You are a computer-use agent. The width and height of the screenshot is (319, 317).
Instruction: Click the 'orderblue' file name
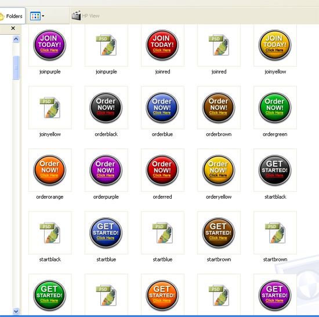[162, 134]
